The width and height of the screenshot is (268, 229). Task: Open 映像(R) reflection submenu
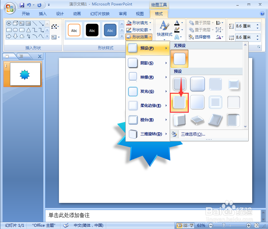tap(148, 77)
